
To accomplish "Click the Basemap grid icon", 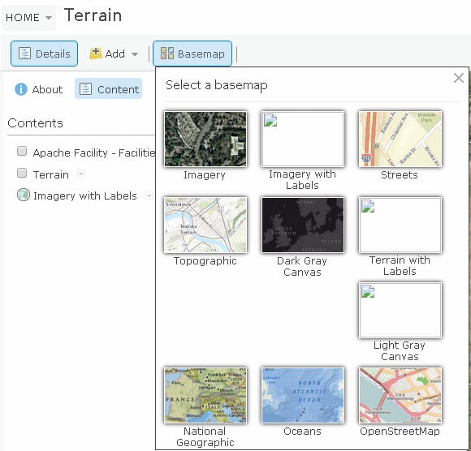I will click(x=167, y=53).
